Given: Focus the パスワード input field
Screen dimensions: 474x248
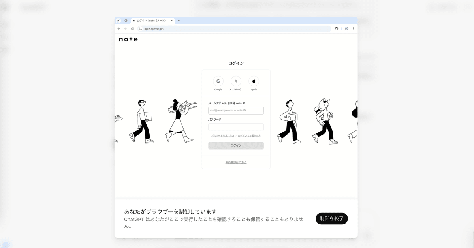Looking at the screenshot, I should (x=236, y=127).
